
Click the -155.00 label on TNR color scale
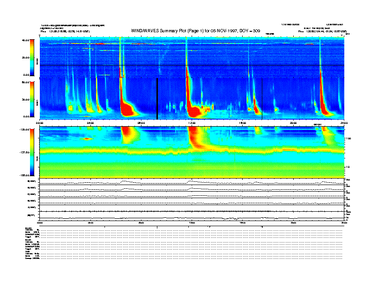click(x=24, y=175)
